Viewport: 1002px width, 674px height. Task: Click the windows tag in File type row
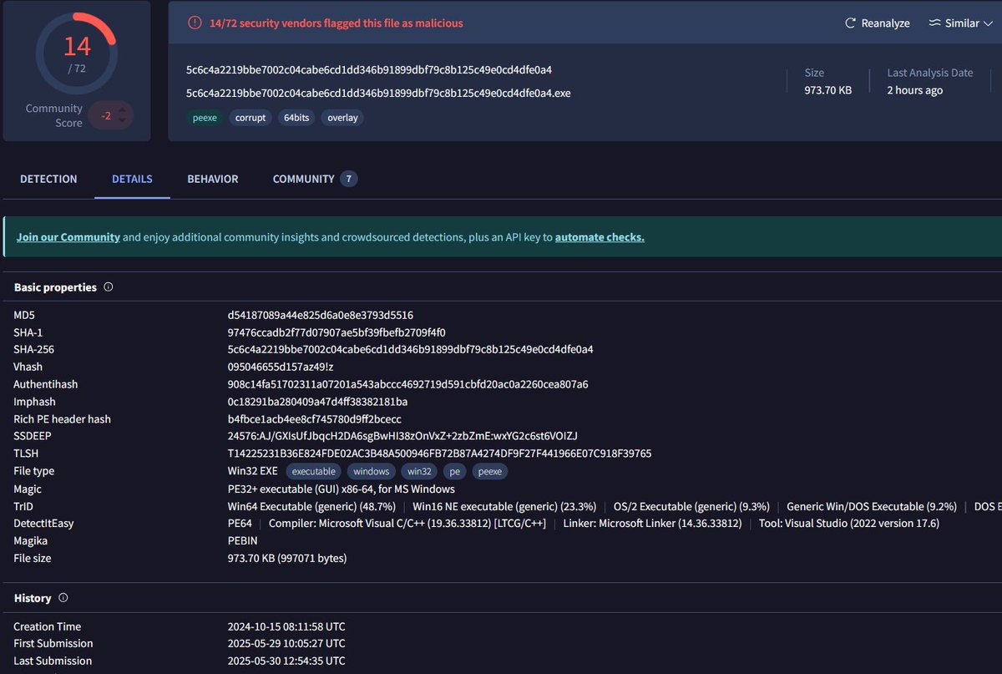click(x=372, y=472)
